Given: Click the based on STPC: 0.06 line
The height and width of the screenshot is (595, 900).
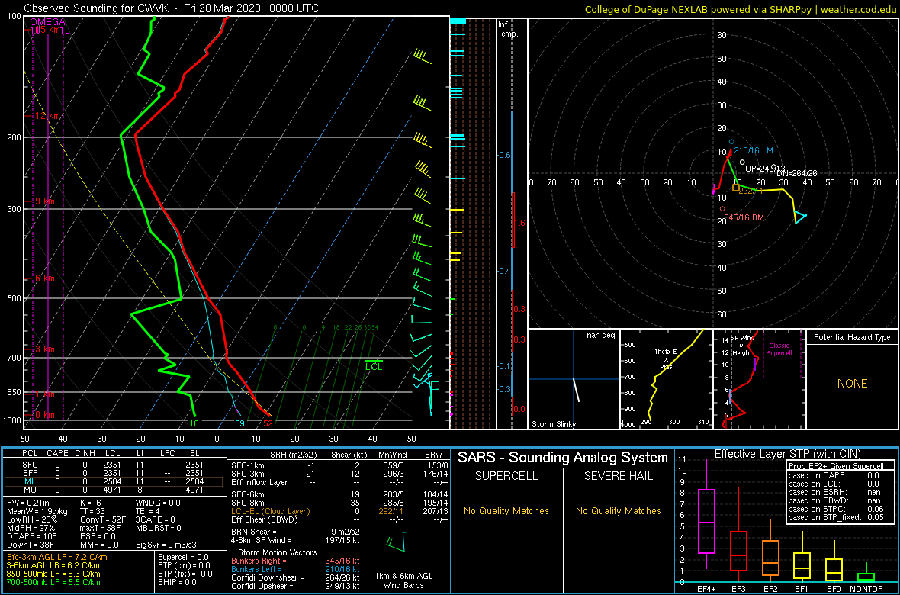Looking at the screenshot, I should [836, 508].
